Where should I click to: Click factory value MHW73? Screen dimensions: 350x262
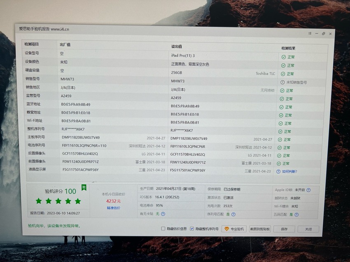point(68,79)
